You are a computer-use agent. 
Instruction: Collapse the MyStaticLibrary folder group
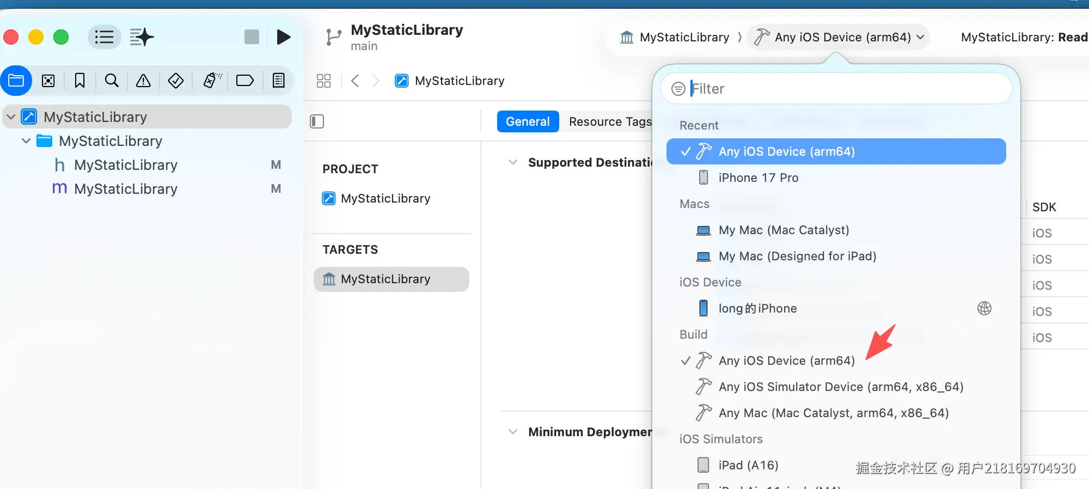click(x=26, y=141)
